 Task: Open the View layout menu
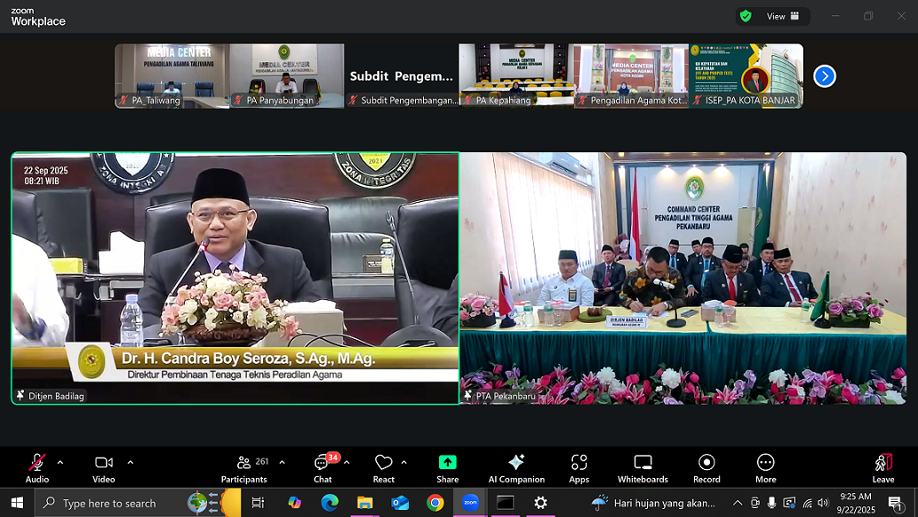[783, 16]
